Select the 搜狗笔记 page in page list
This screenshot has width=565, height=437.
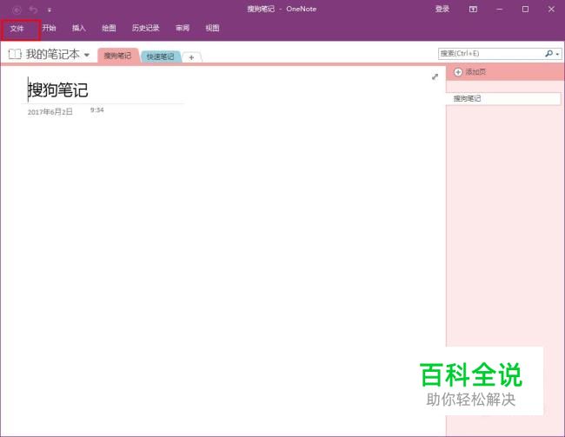click(x=503, y=98)
